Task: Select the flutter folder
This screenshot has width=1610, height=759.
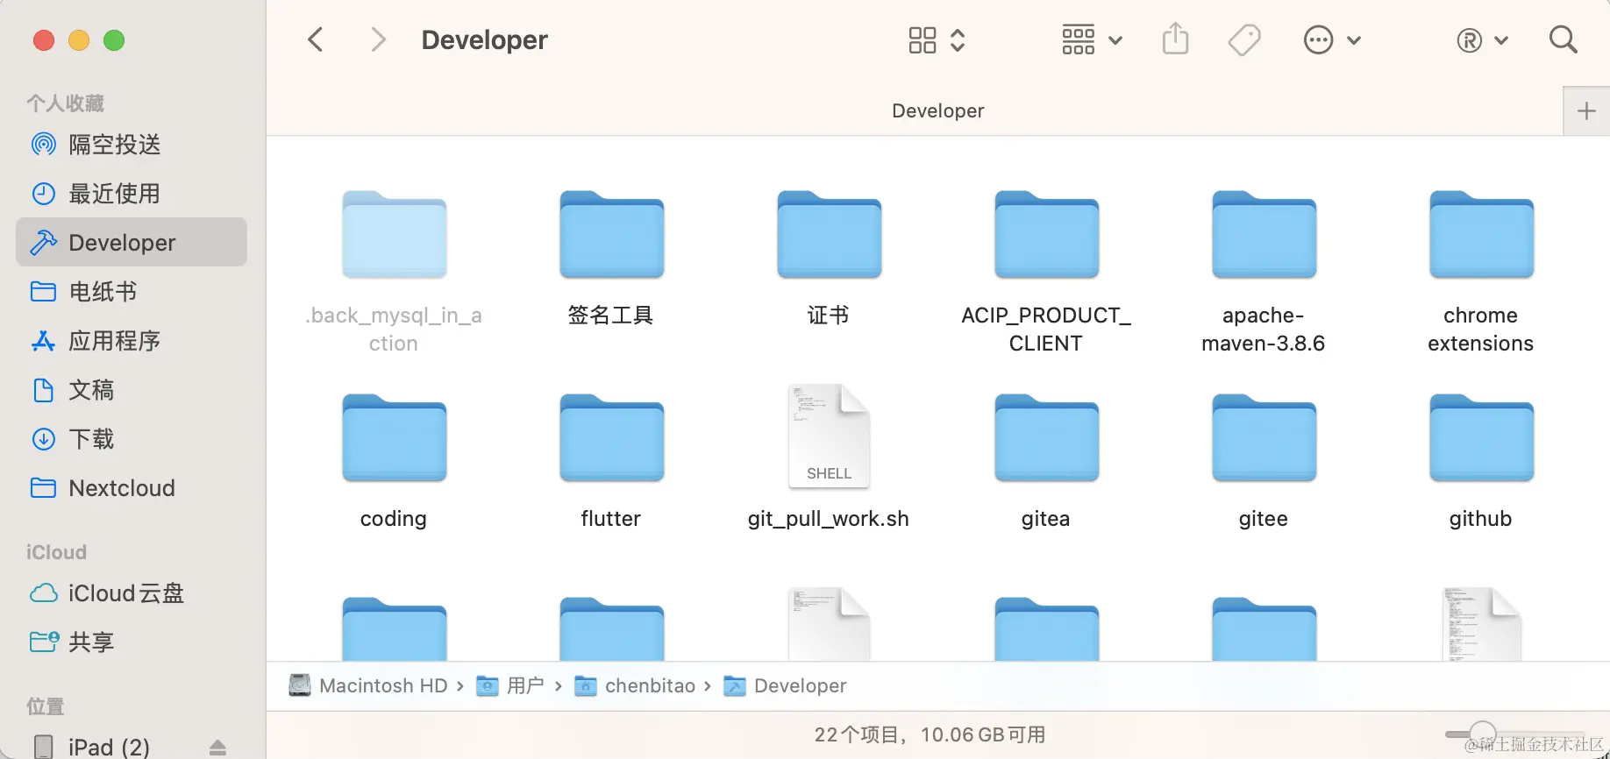Action: [611, 461]
